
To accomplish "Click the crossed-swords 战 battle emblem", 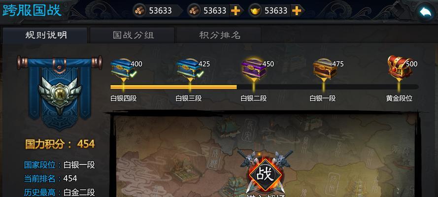I will pyautogui.click(x=265, y=173).
